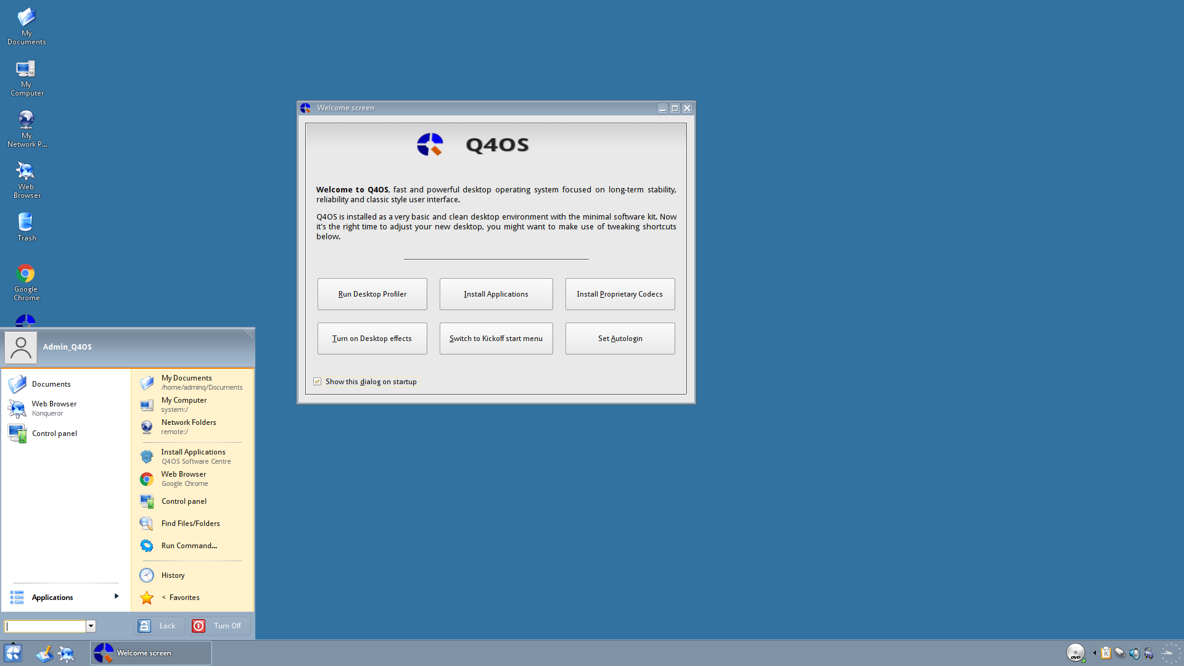Screen dimensions: 1184x666
Task: Click the Turn Off button
Action: (219, 626)
